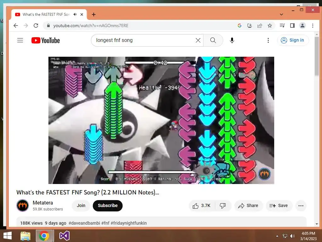Join the Metatera channel membership

click(81, 205)
